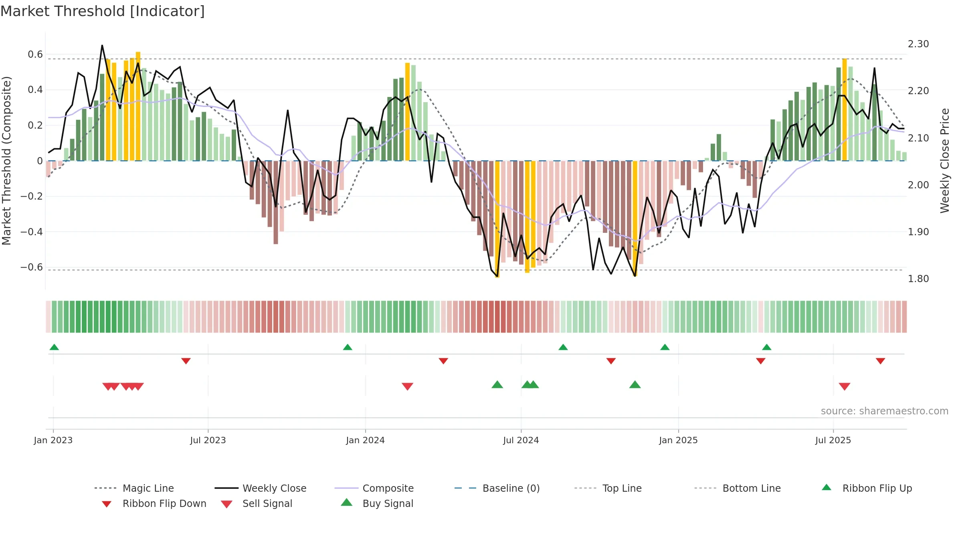Click the red Ribbon Flip Down legend triangle
This screenshot has width=962, height=541.
107,504
